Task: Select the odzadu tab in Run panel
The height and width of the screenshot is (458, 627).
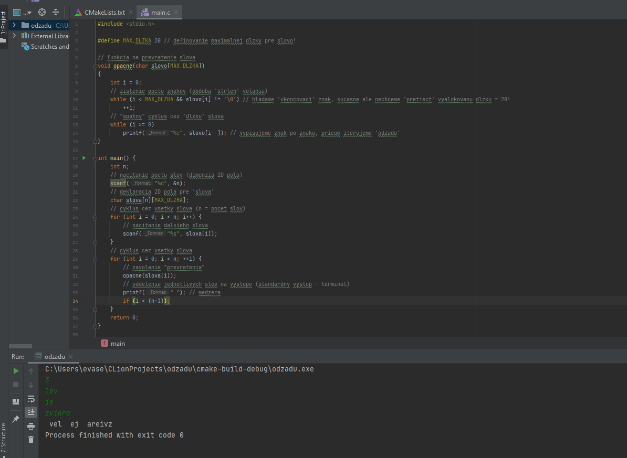Action: point(54,357)
